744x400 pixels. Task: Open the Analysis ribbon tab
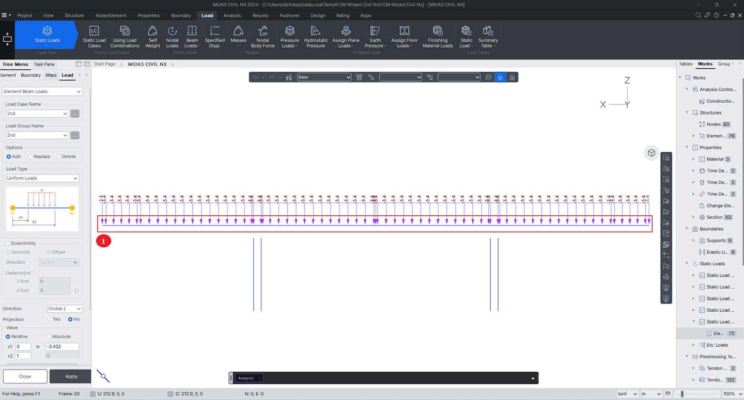232,15
